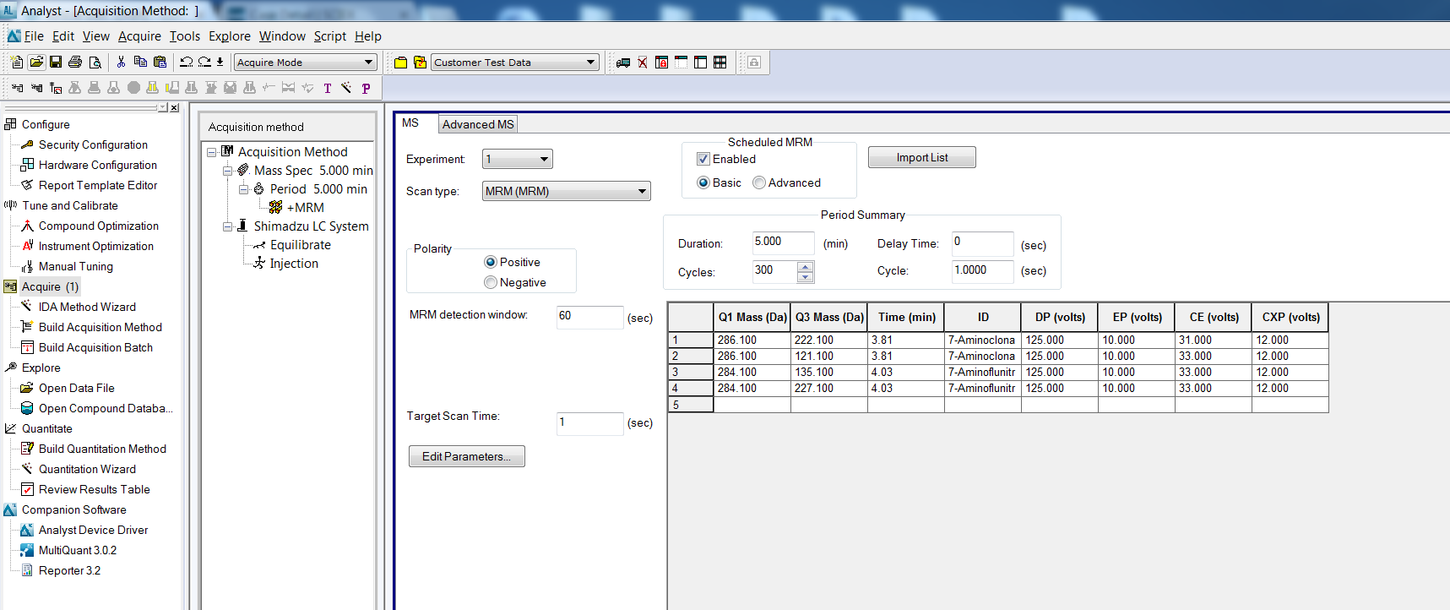
Task: Click the Paste clipboard icon
Action: (x=160, y=63)
